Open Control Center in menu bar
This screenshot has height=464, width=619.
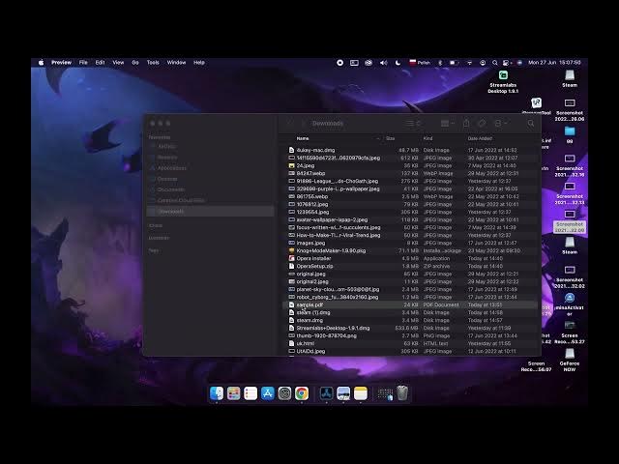click(x=507, y=62)
